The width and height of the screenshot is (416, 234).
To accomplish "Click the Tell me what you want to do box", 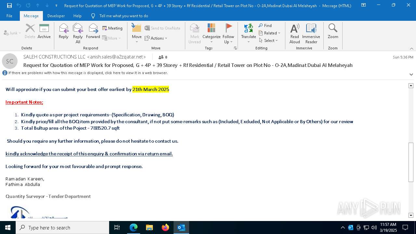I will (123, 16).
